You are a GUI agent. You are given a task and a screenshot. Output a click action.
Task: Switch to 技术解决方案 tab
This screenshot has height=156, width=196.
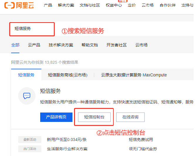tap(61, 45)
